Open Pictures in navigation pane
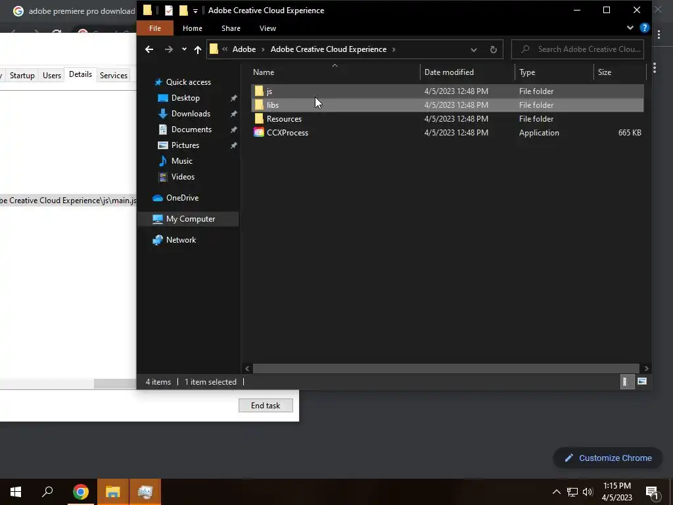The height and width of the screenshot is (505, 673). 185,145
